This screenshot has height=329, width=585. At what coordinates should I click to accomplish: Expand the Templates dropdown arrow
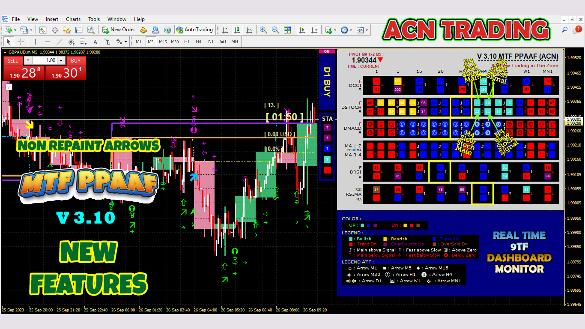coord(367,30)
